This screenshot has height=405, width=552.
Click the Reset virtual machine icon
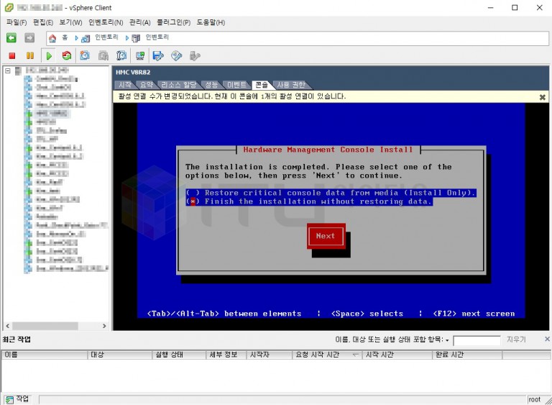pos(67,55)
